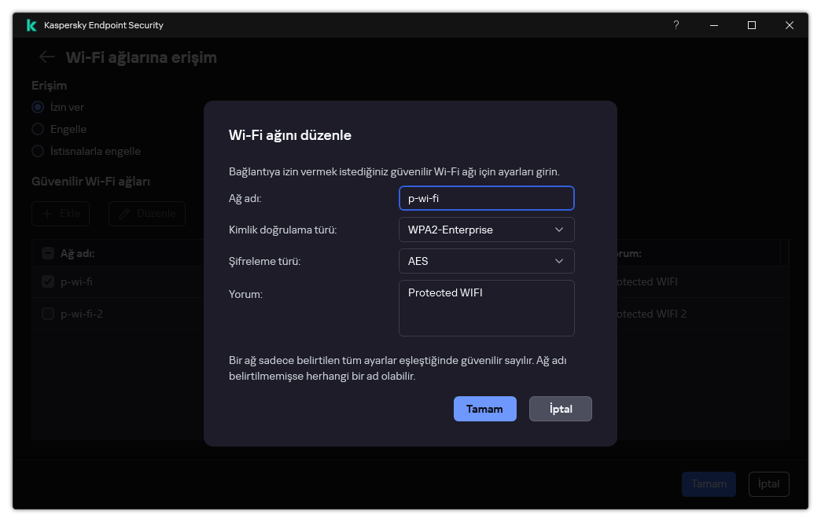Screen dimensions: 821x522
Task: Select the İzin ver radio button
Action: point(37,107)
